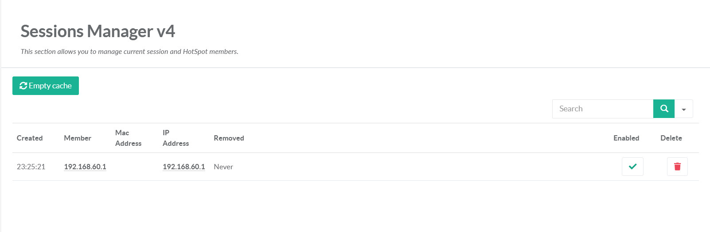Click the magnifier search button
The width and height of the screenshot is (710, 232).
click(x=664, y=109)
